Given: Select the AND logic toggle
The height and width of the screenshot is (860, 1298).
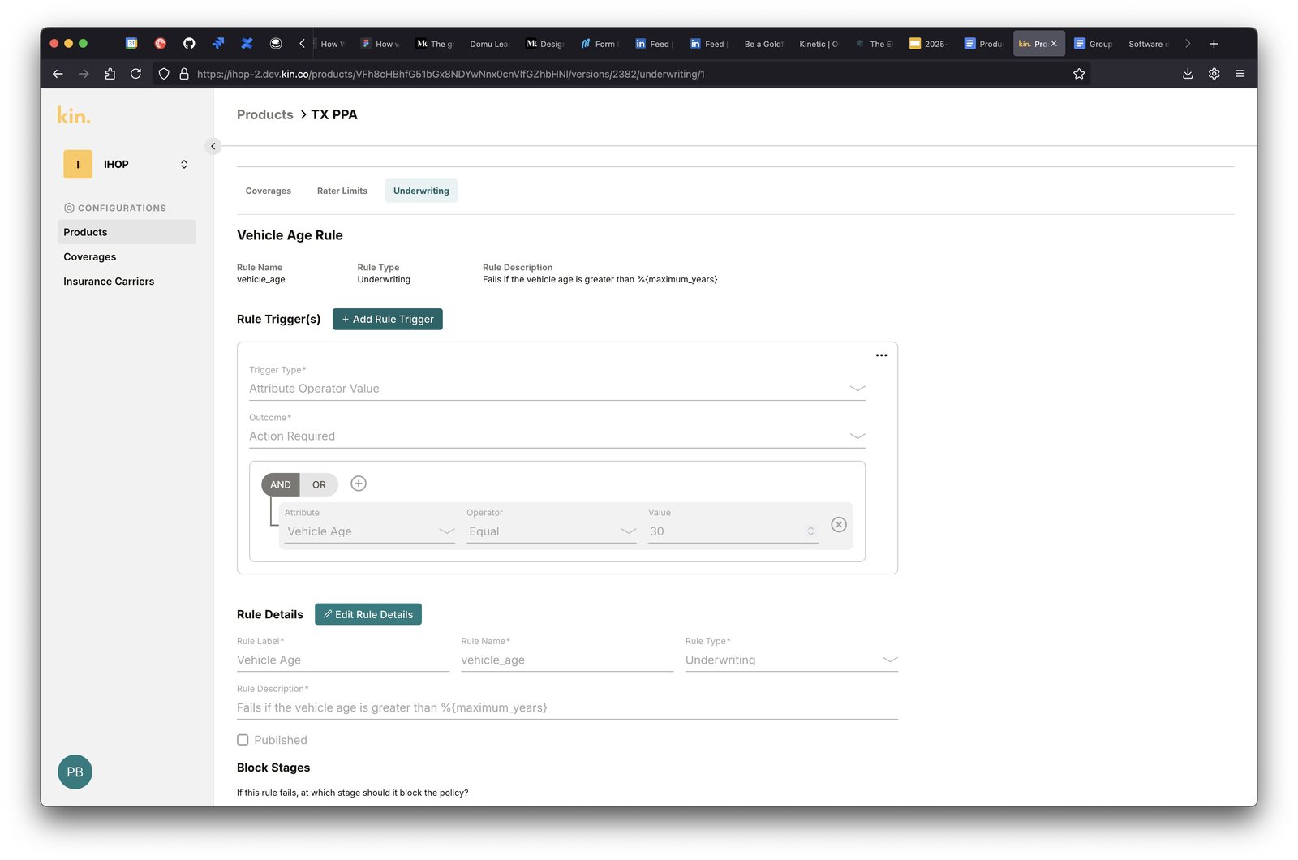Looking at the screenshot, I should (x=281, y=484).
